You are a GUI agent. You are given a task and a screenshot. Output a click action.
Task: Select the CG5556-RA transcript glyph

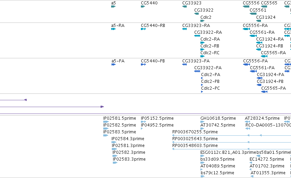coord(246,29)
